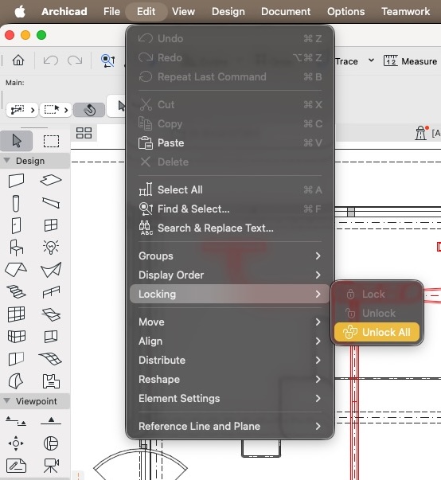Choose the Door tool icon

tap(16, 226)
